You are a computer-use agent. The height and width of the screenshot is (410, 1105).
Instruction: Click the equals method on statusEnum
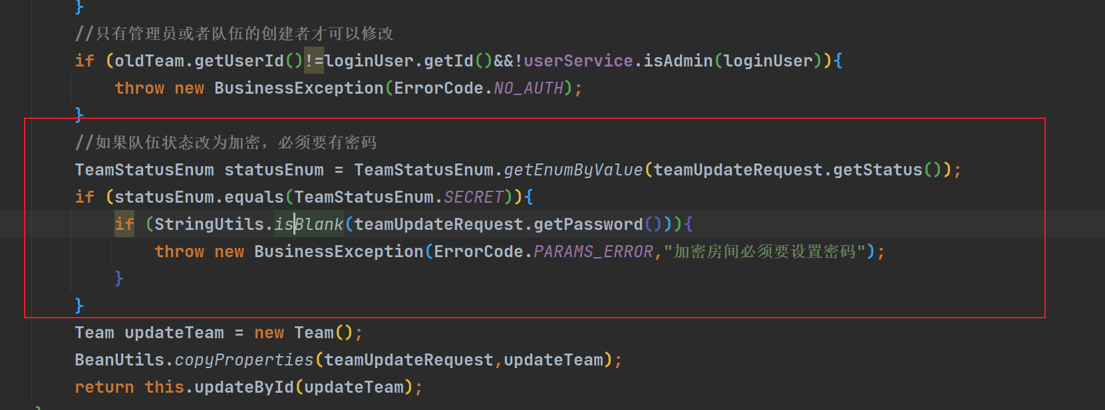pyautogui.click(x=254, y=197)
